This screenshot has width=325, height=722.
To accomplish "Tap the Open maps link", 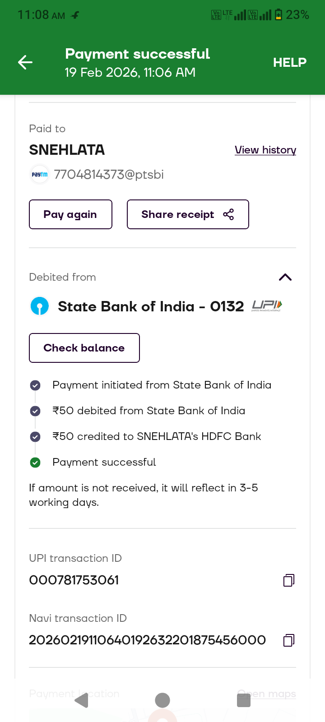I will [x=266, y=694].
